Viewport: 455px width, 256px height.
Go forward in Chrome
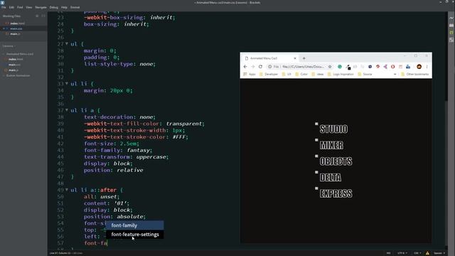[253, 67]
